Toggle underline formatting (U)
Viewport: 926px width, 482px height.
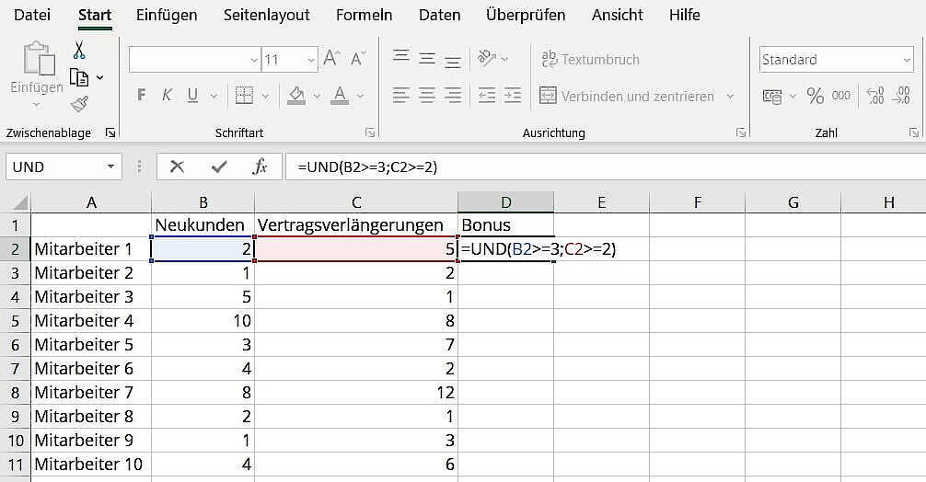coord(192,95)
